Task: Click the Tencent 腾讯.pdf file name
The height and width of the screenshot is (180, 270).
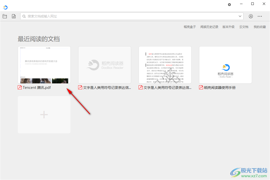Action: [37, 88]
